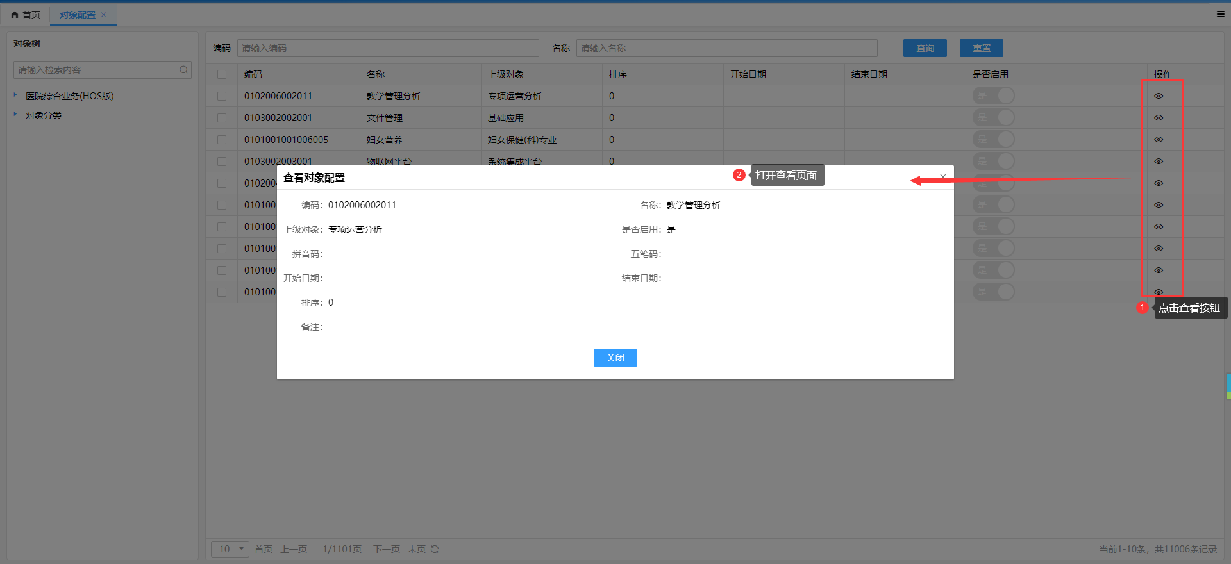Close the 对象配置 tab with its X icon
This screenshot has height=564, width=1231.
tap(104, 15)
